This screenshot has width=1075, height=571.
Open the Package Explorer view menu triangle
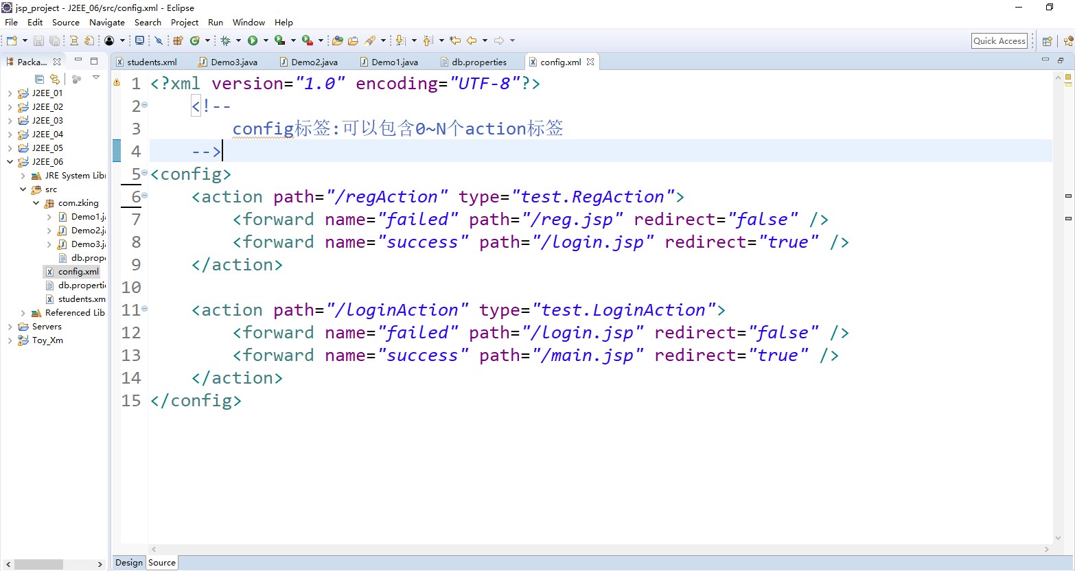95,78
